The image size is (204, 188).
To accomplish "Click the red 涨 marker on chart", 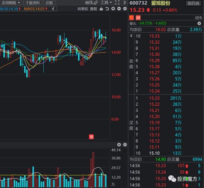I will click(x=91, y=137).
